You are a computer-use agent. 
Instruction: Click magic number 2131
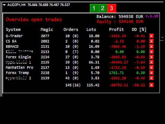coord(45,47)
